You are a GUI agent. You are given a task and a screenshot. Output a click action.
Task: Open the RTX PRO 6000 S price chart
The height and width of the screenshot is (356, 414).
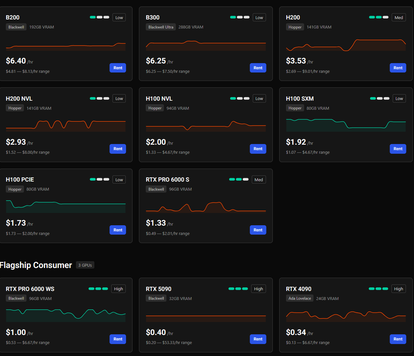coord(206,207)
